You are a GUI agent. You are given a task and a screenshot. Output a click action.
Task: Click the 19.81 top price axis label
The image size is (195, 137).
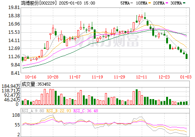coord(14,8)
